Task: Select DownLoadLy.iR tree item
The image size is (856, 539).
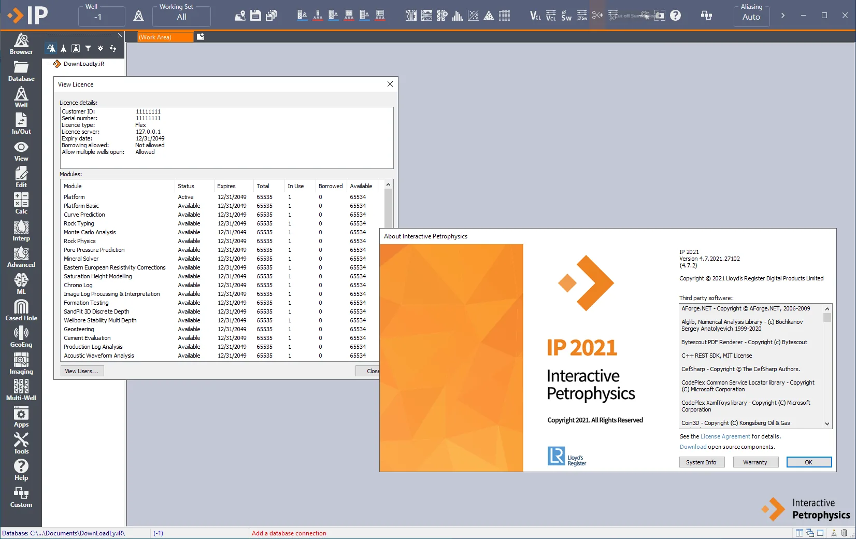Action: pos(84,64)
